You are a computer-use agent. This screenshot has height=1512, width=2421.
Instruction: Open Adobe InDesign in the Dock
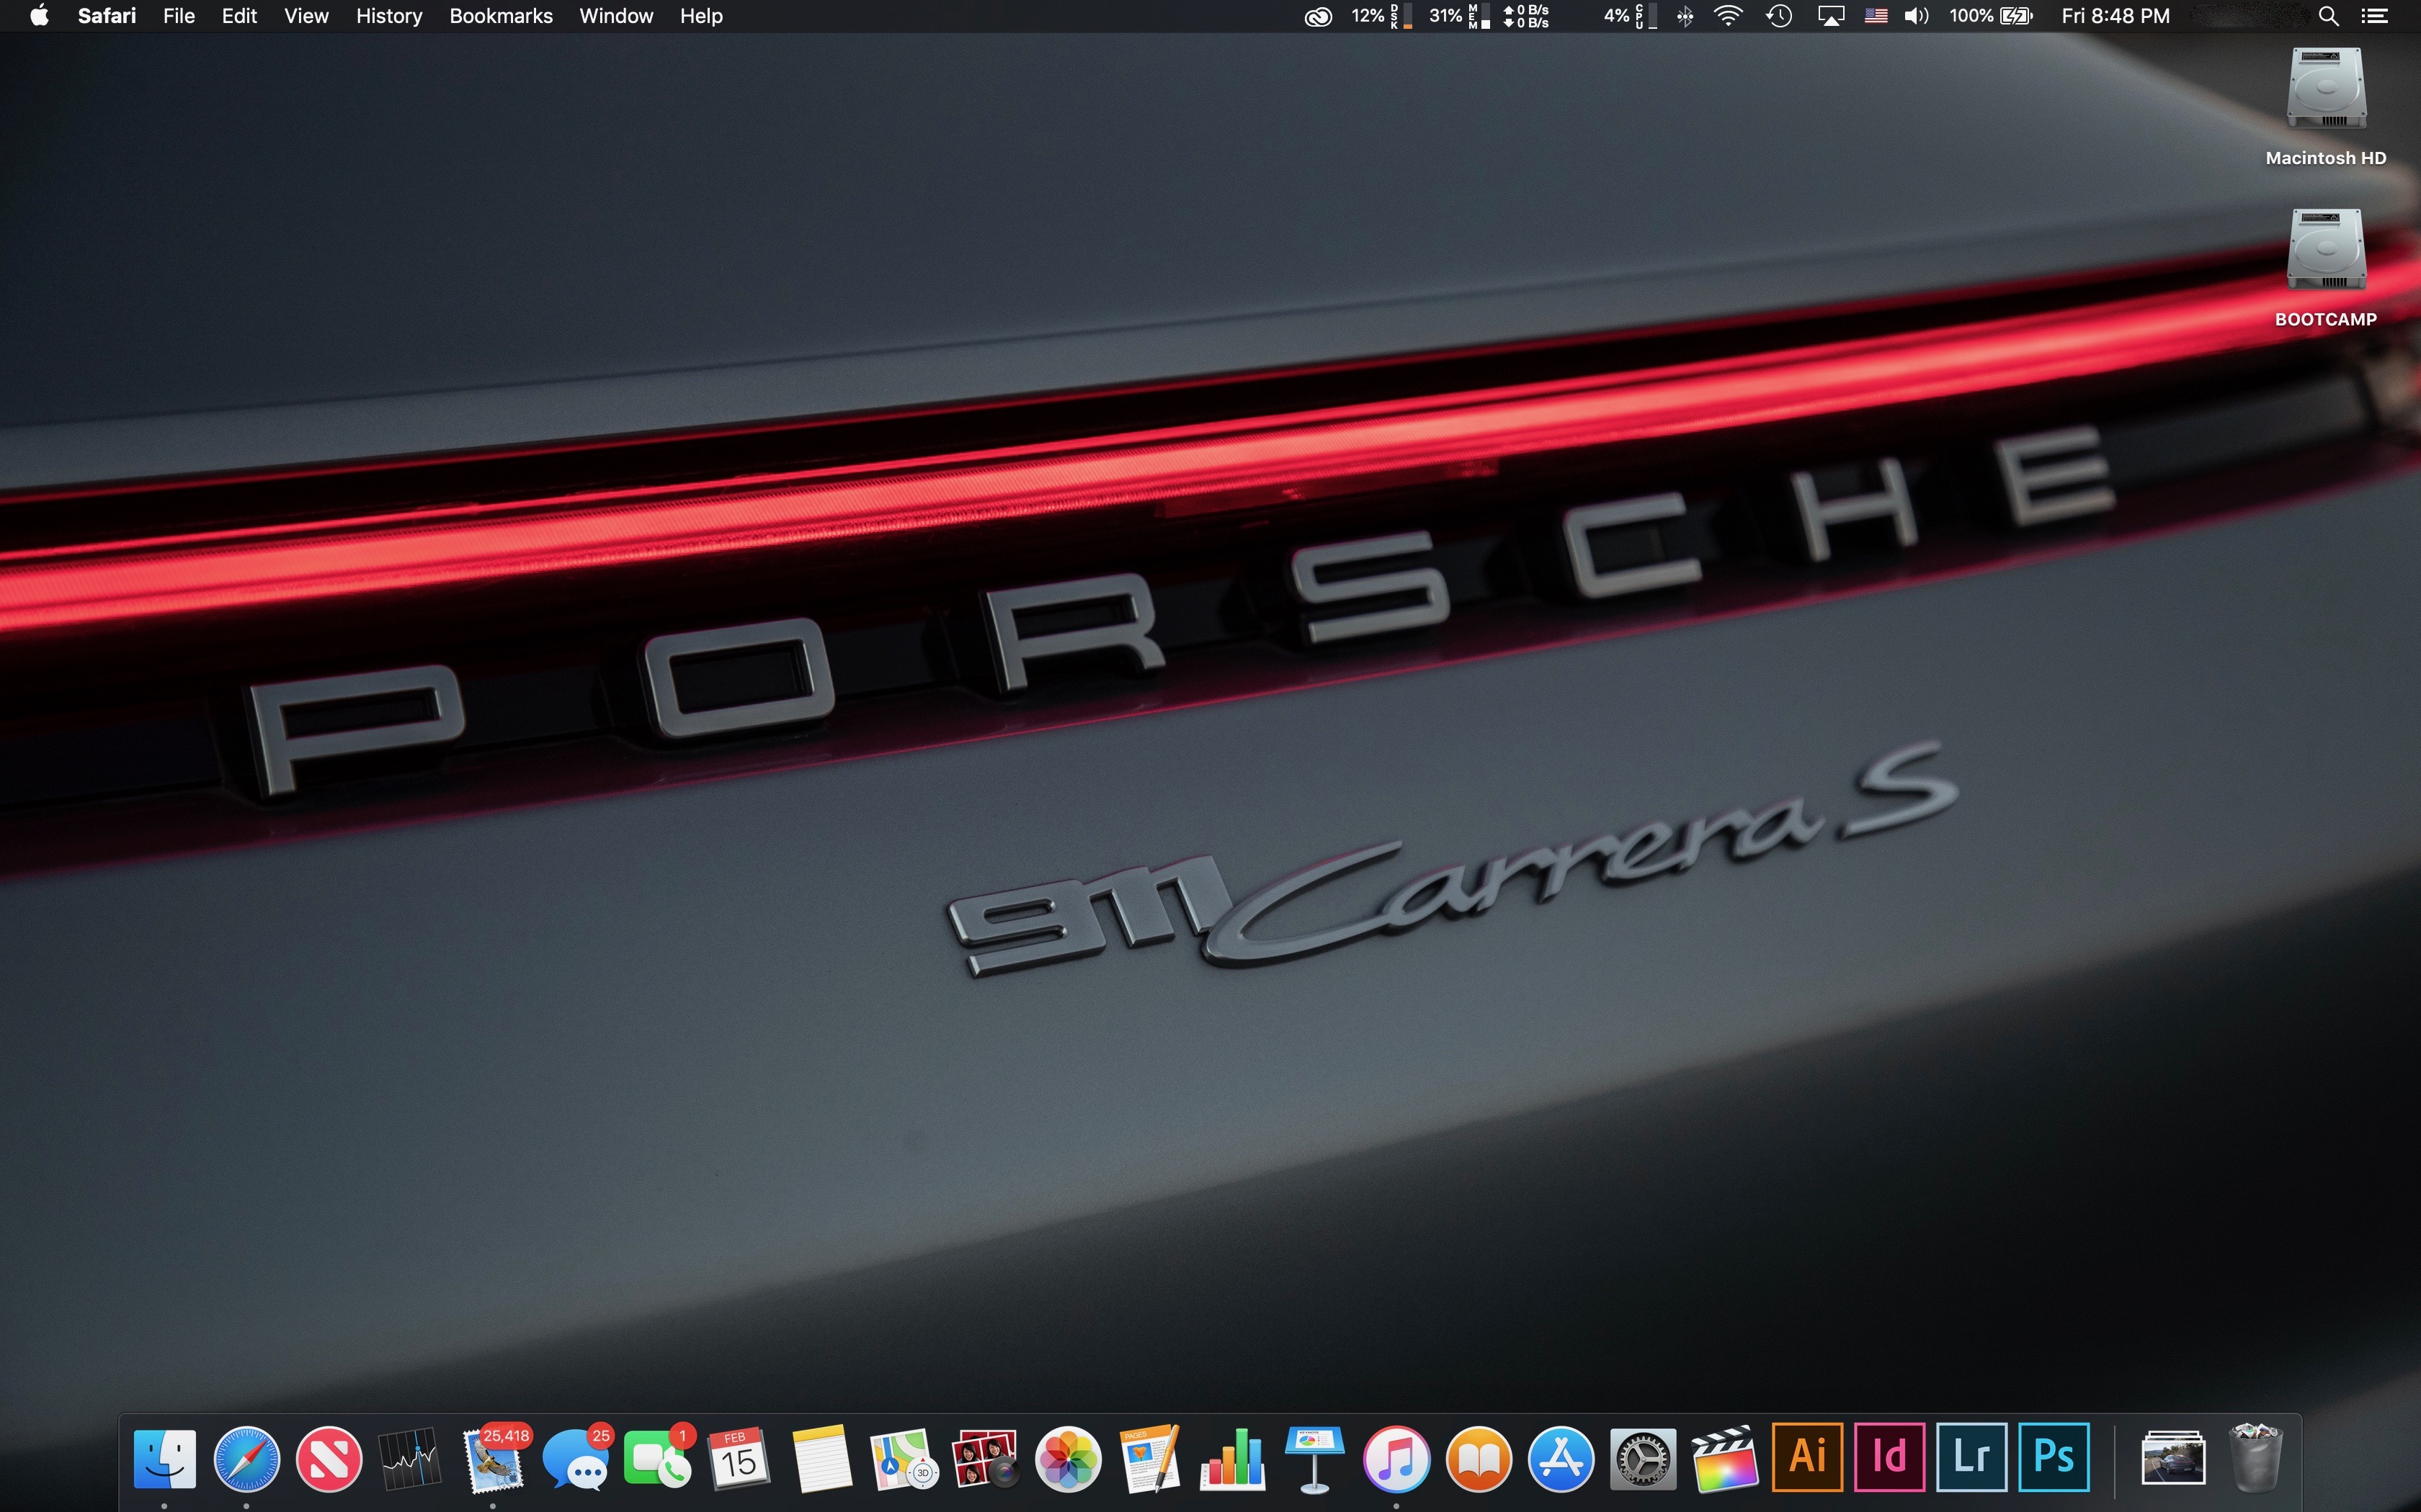pyautogui.click(x=1889, y=1457)
